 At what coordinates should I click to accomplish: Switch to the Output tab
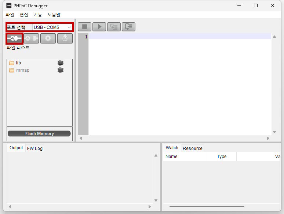pos(16,148)
